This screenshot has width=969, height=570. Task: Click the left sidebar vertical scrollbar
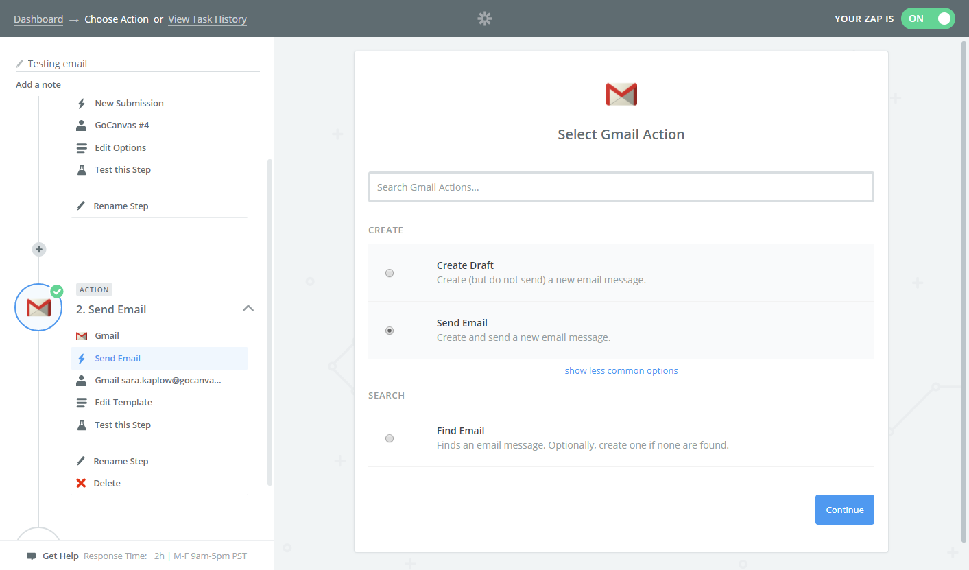(x=270, y=322)
